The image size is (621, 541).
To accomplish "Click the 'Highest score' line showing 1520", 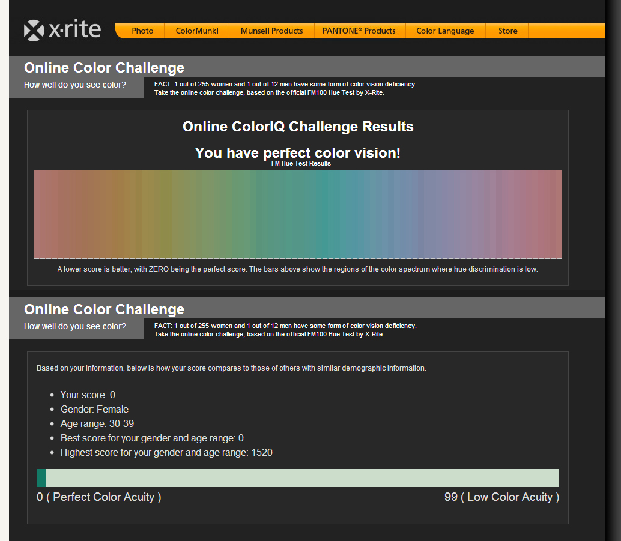I will coord(167,452).
